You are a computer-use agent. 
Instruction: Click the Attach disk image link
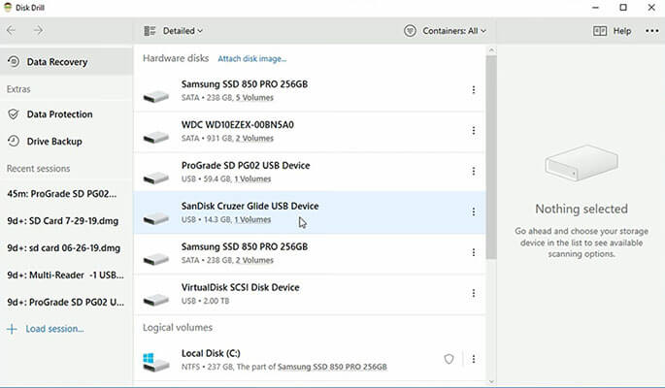251,59
